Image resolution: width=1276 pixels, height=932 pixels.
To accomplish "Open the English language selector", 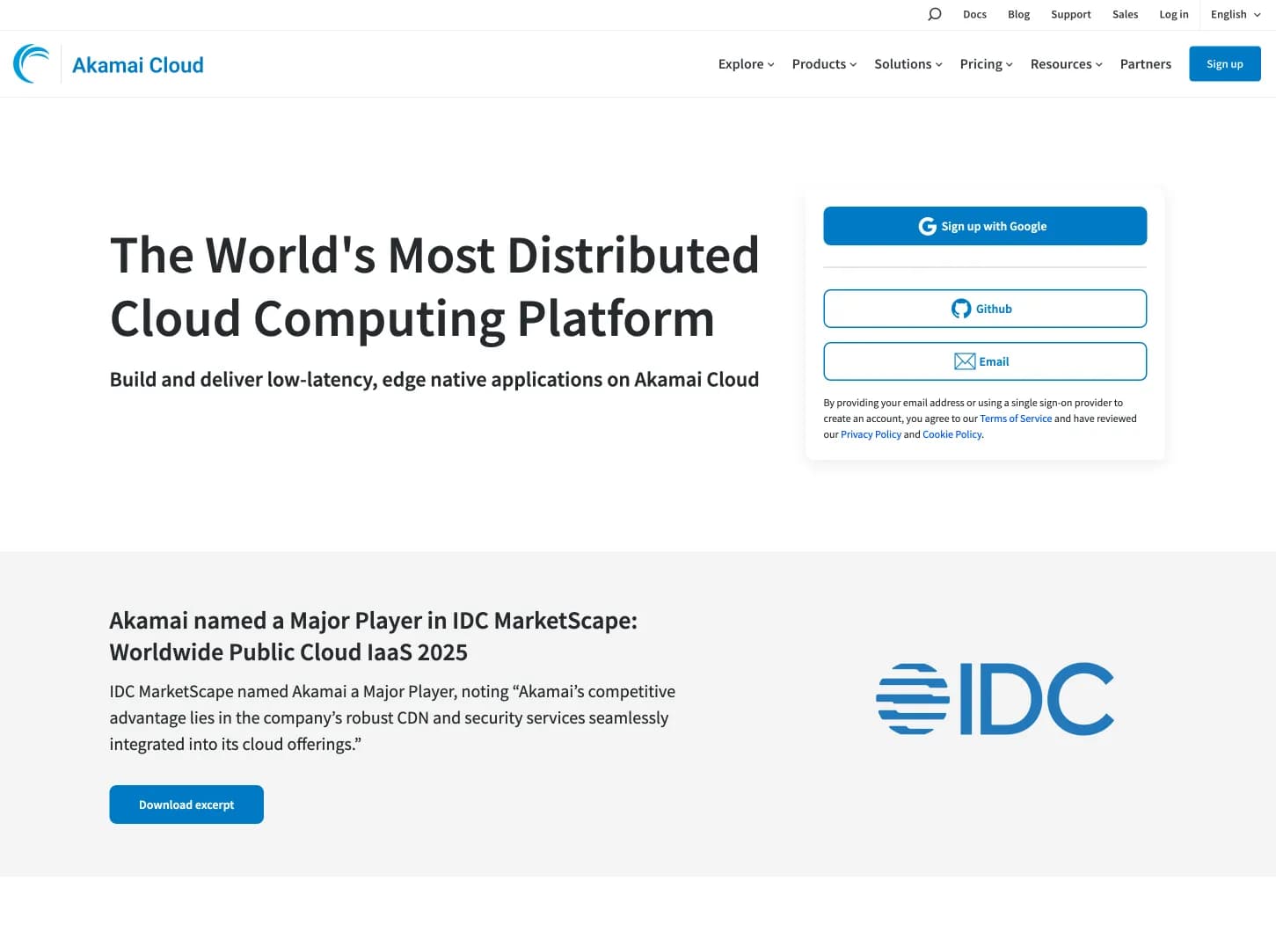I will point(1234,14).
